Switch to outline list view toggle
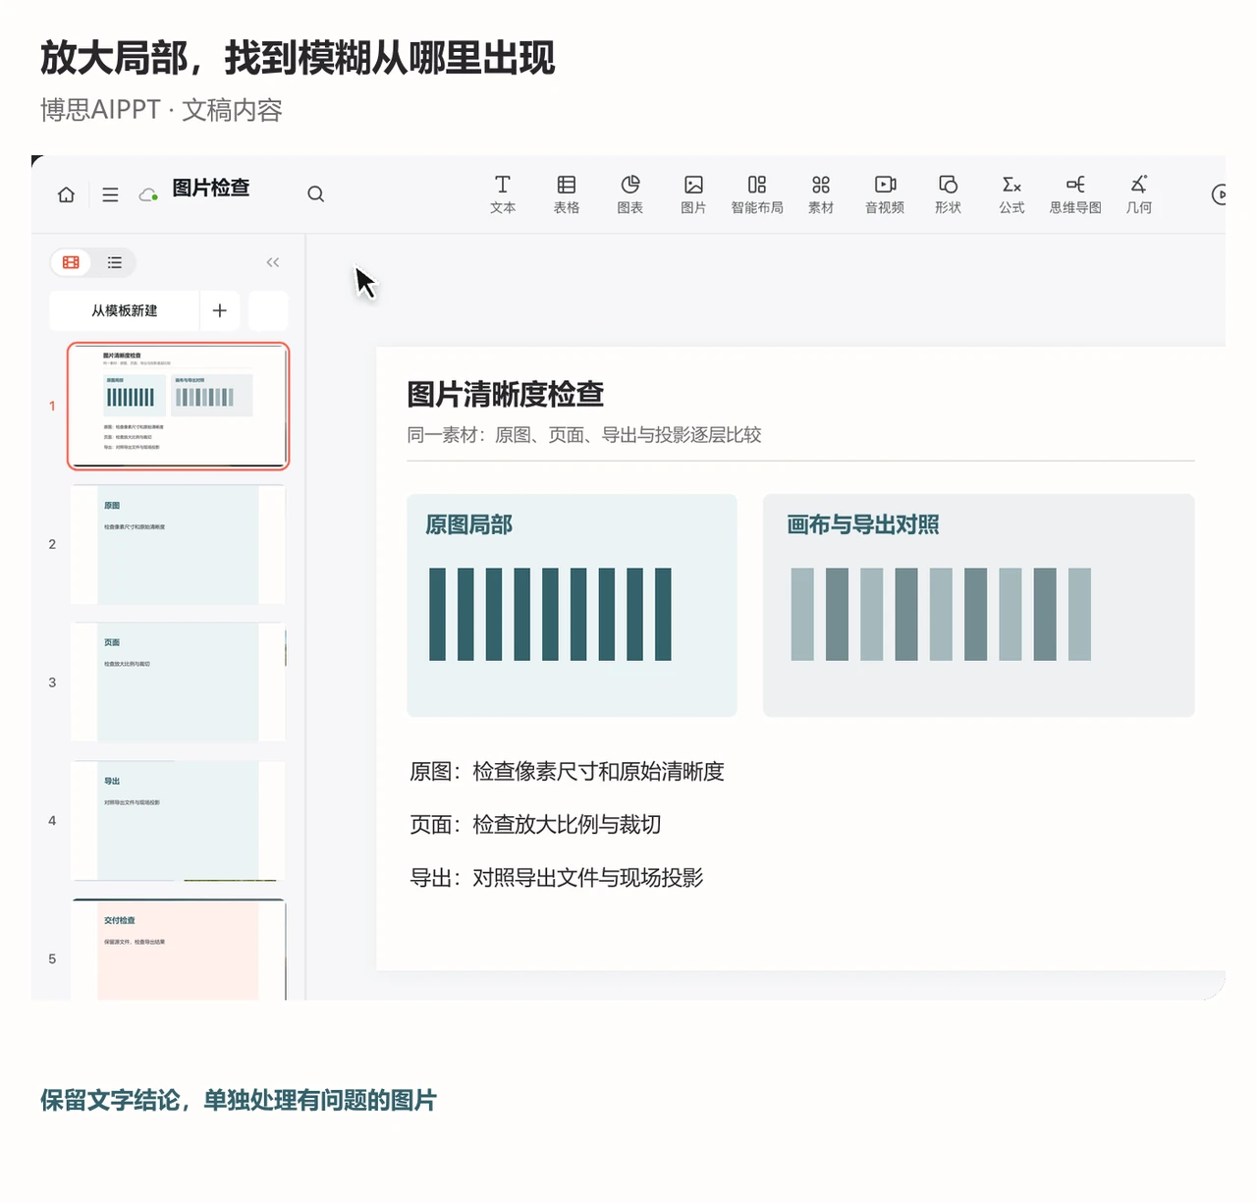This screenshot has width=1257, height=1203. [115, 262]
